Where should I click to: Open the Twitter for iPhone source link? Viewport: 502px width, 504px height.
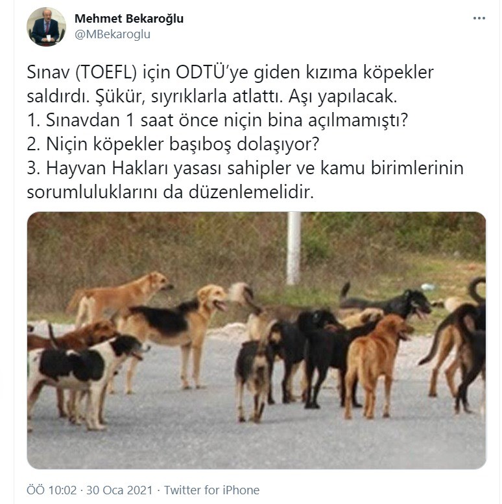pos(211,490)
